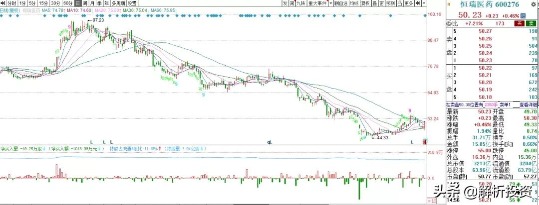Click the left arrow-bar icon before 分时
This screenshot has width=539, height=205.
click(x=2, y=3)
